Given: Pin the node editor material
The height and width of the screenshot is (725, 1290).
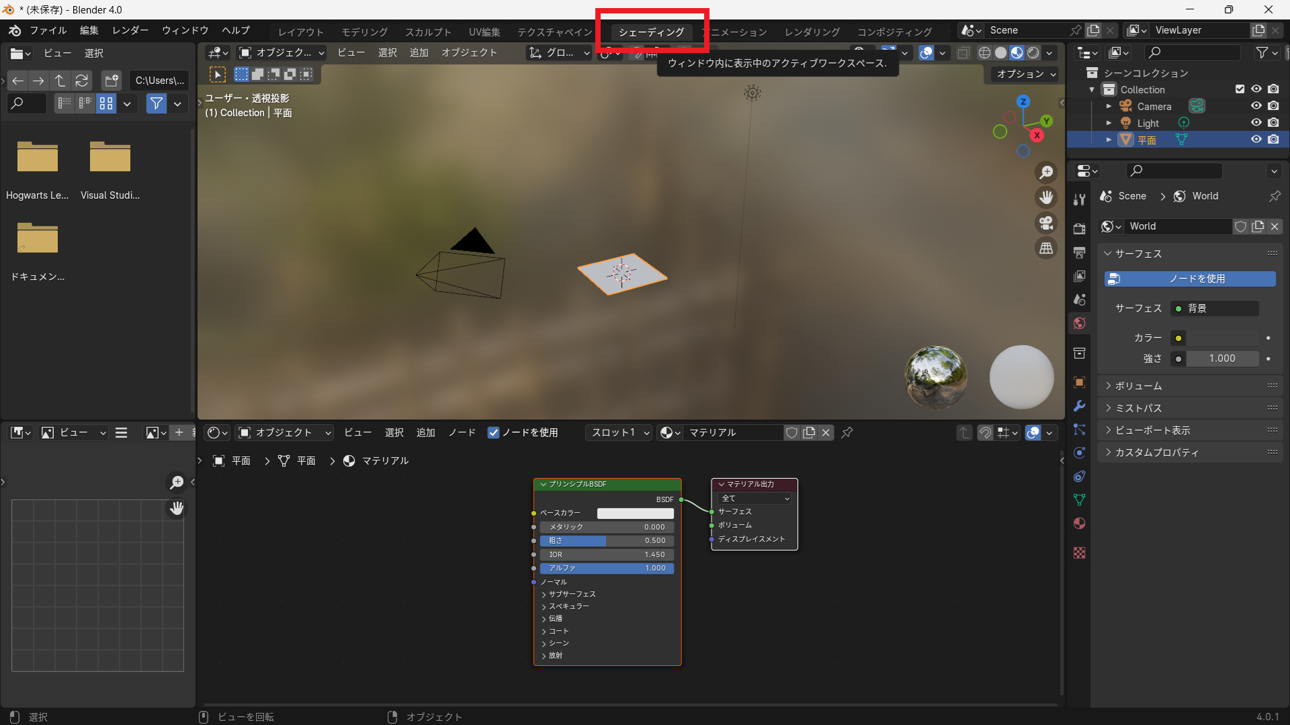Looking at the screenshot, I should tap(847, 433).
